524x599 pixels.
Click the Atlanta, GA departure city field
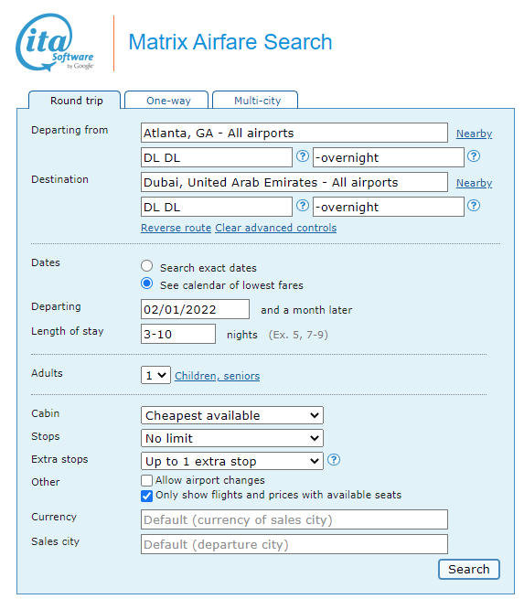coord(294,133)
